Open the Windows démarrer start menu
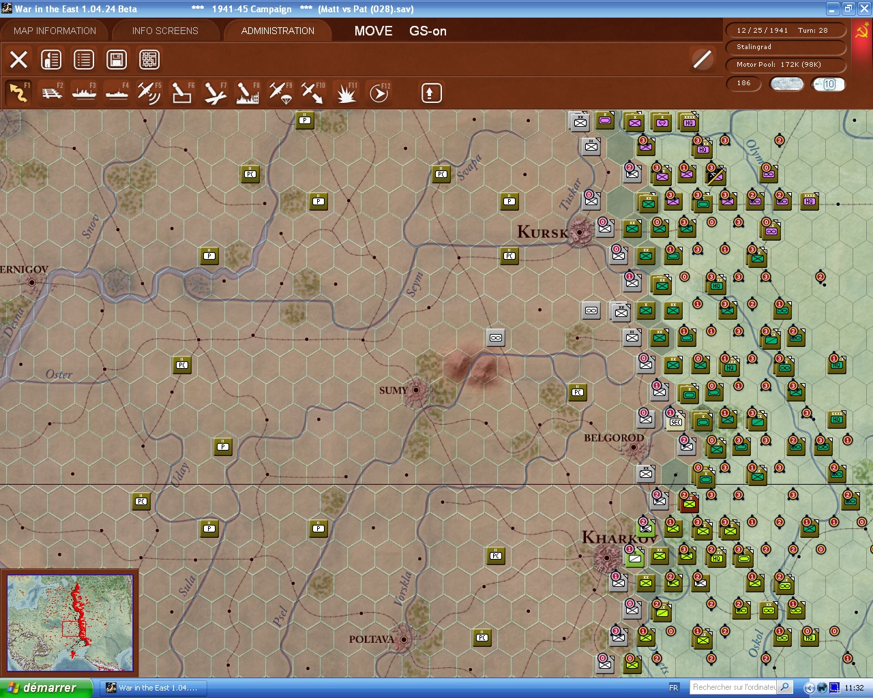 46,688
